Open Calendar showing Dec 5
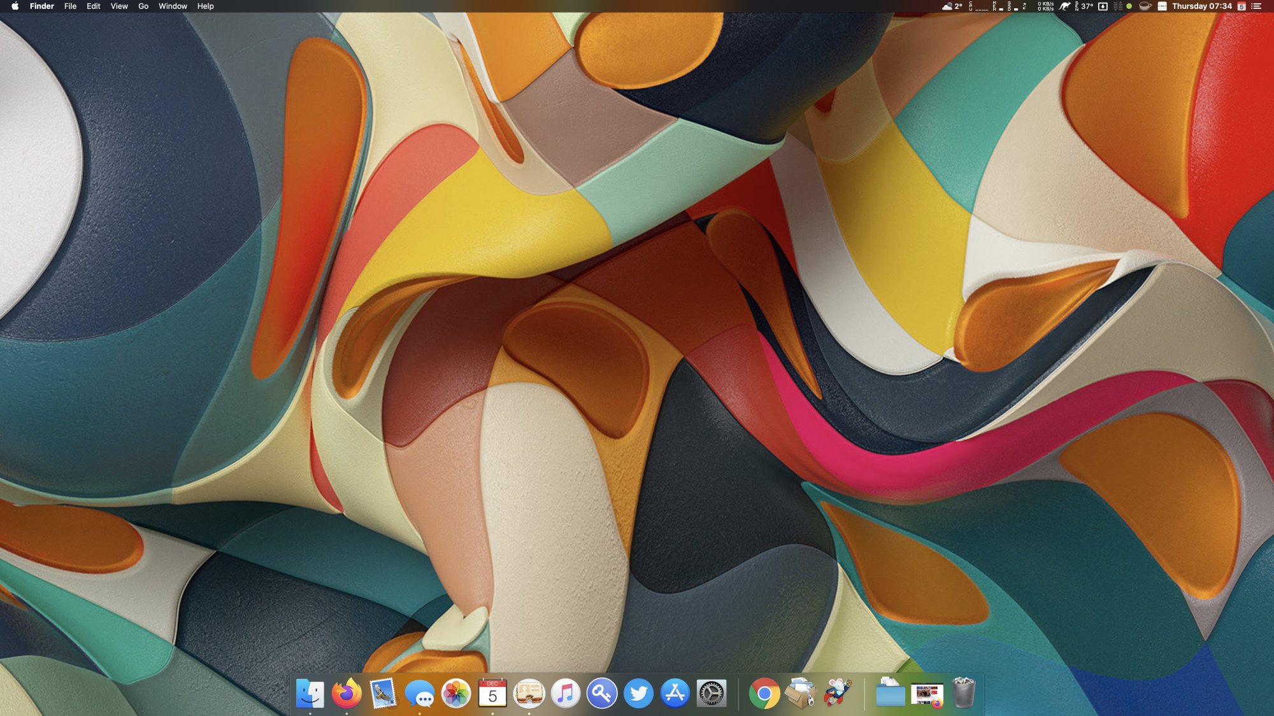This screenshot has height=716, width=1274. (492, 693)
